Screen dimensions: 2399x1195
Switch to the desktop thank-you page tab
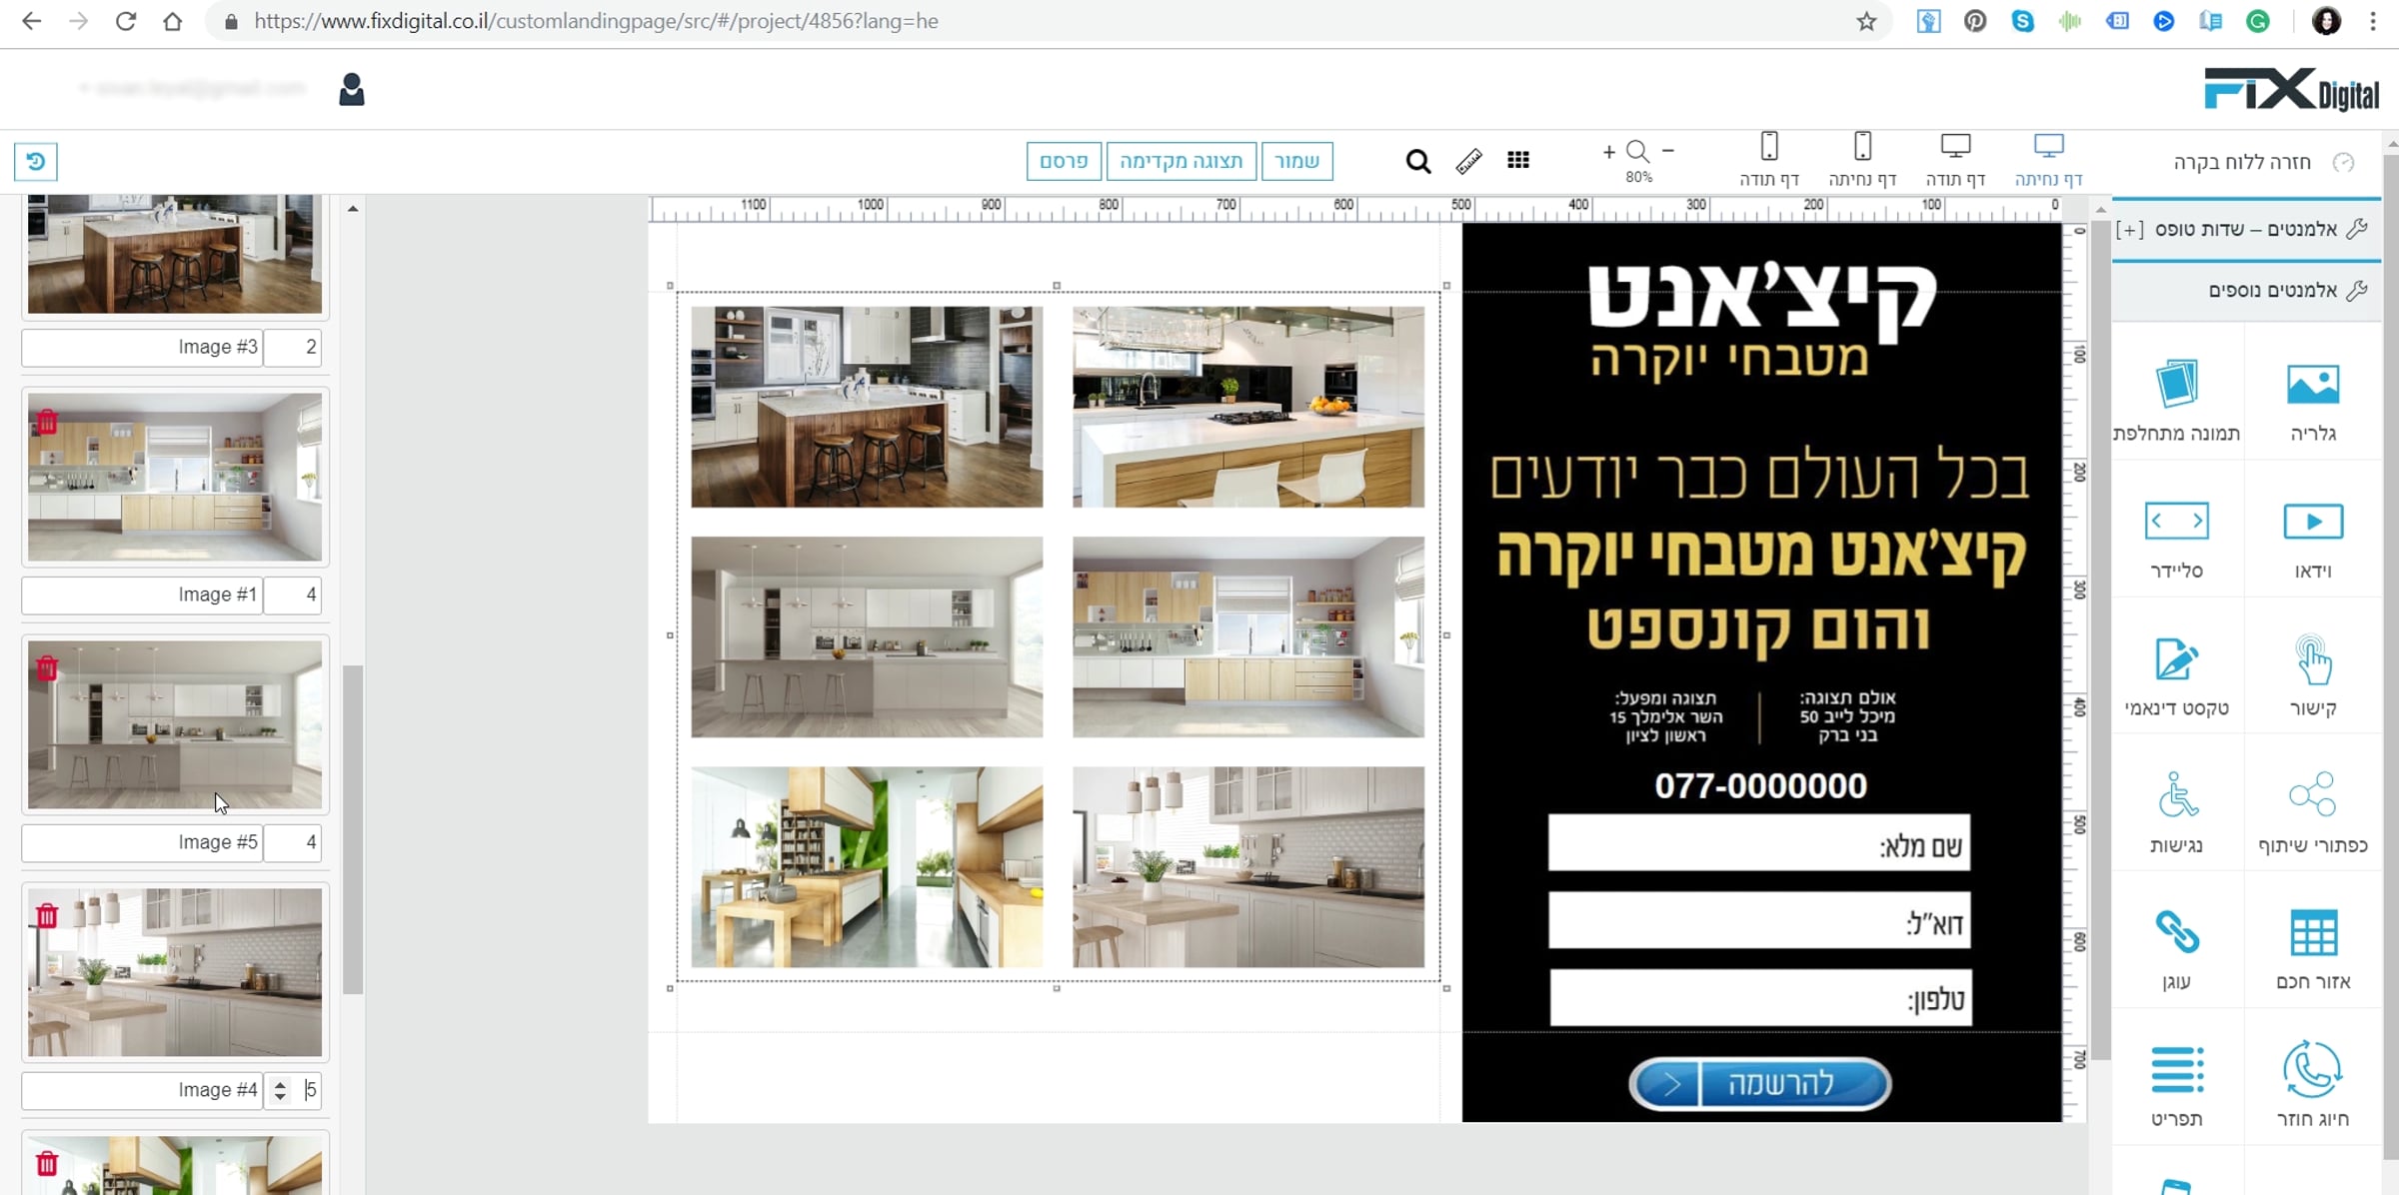[1955, 161]
